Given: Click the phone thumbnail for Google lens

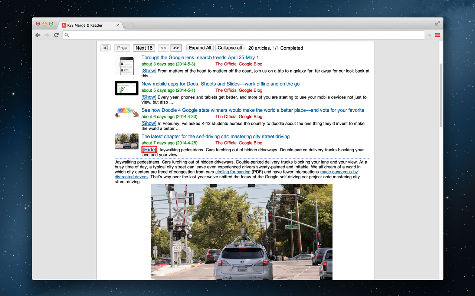Looking at the screenshot, I should 127,65.
